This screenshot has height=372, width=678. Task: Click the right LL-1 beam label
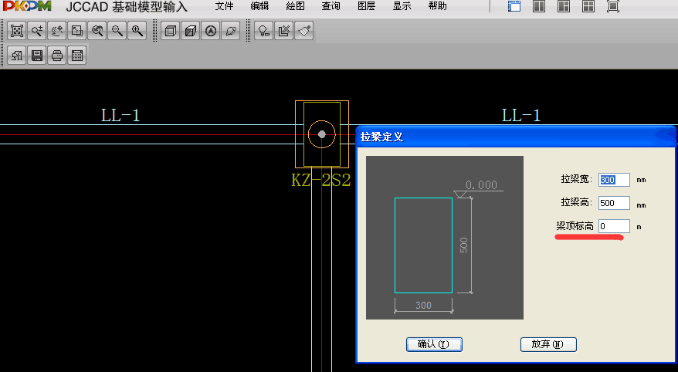pyautogui.click(x=521, y=115)
